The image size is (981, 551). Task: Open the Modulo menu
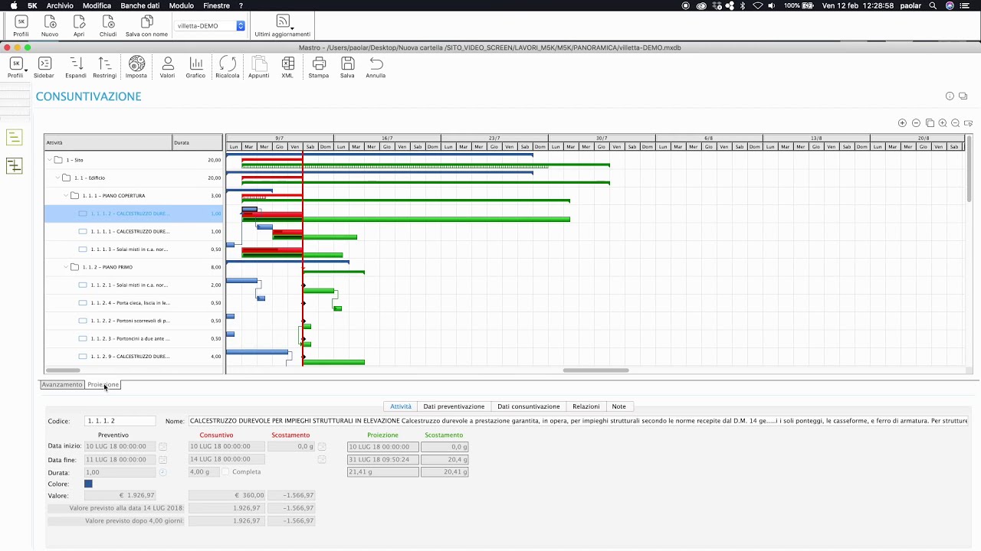coord(181,5)
